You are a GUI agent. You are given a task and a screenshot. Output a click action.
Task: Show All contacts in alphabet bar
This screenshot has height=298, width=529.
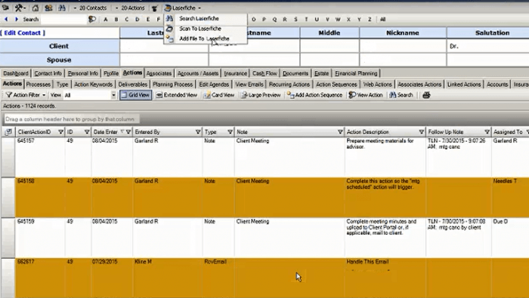tap(382, 20)
